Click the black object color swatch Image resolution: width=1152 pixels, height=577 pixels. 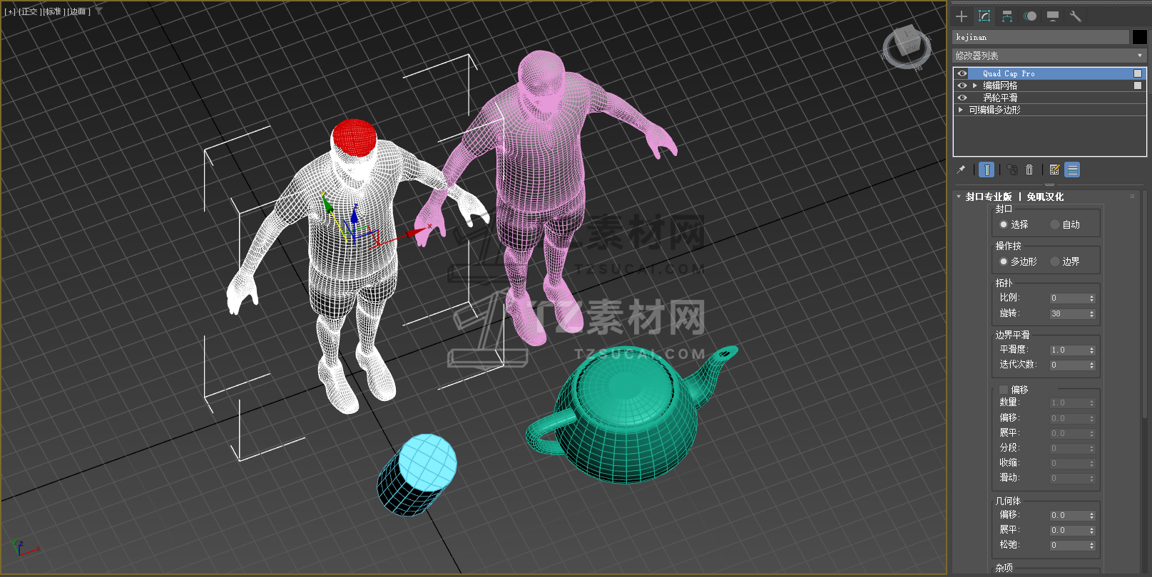click(1139, 37)
